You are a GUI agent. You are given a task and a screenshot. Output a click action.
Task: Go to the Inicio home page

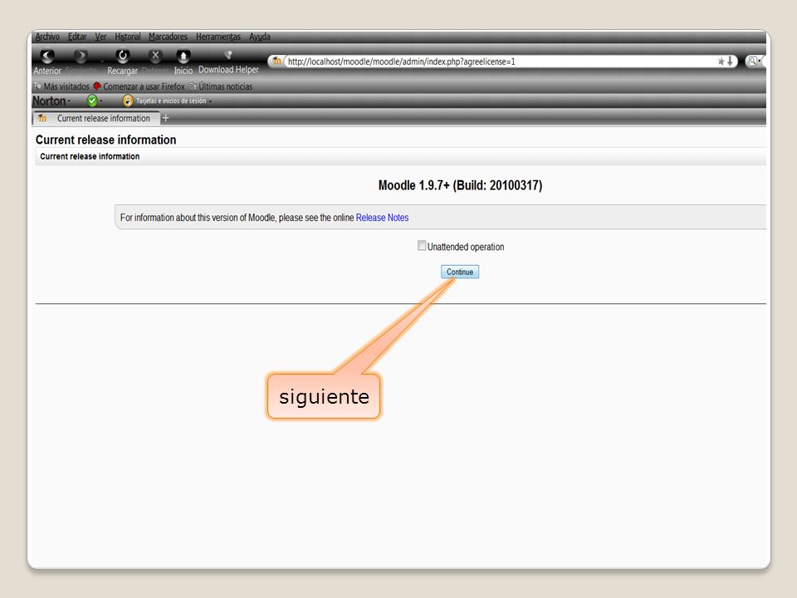[183, 61]
